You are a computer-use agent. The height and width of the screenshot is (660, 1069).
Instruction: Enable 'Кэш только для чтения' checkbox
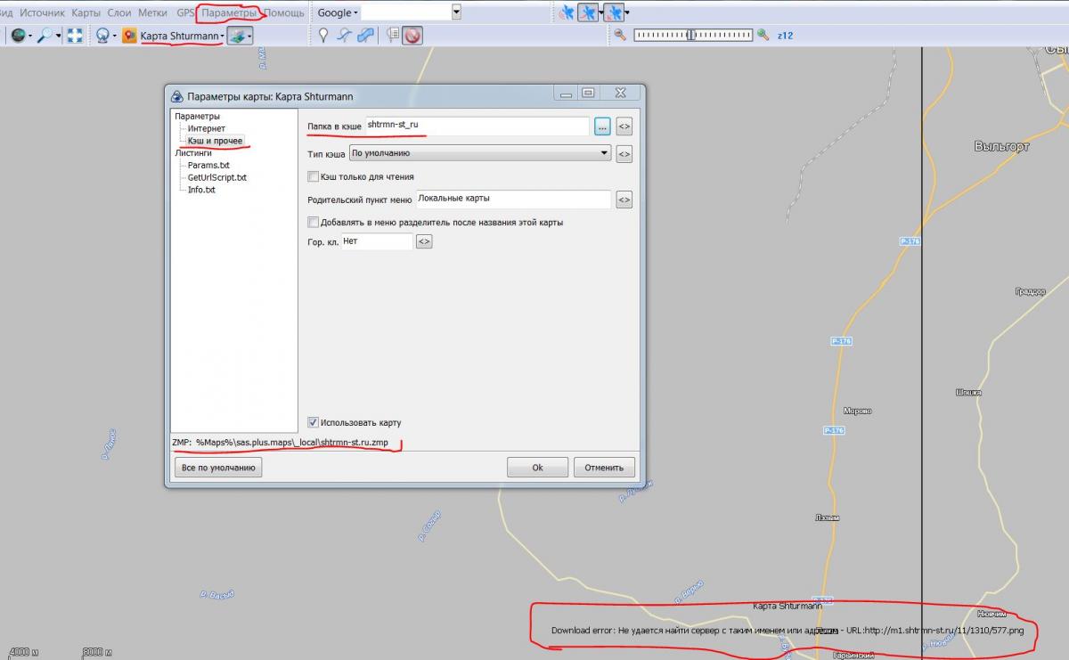[x=313, y=176]
